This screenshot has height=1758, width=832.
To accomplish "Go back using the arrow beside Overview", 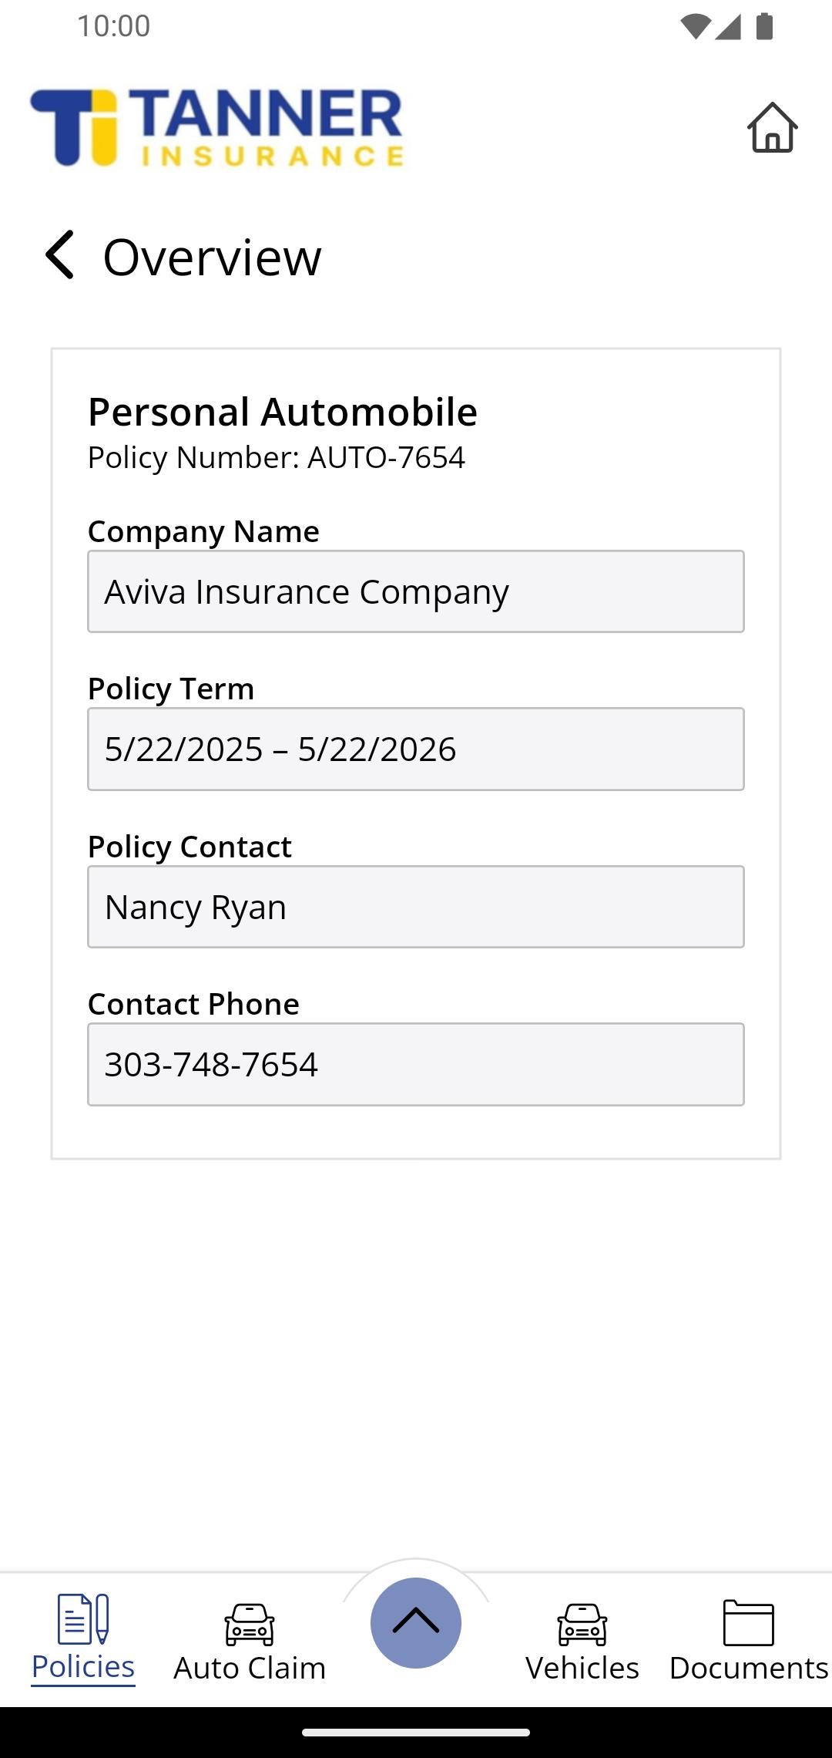I will [59, 254].
